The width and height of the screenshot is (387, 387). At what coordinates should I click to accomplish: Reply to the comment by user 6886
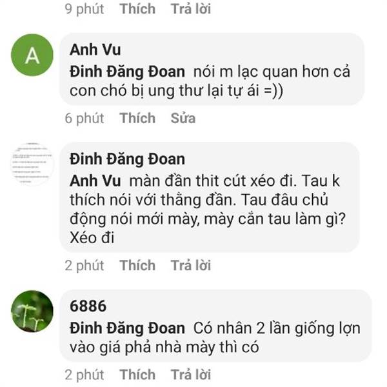click(x=191, y=375)
